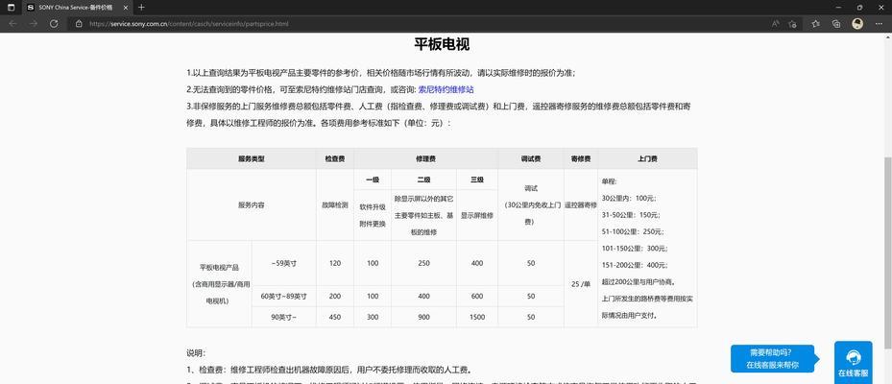
Task: Click the 显示屏维修 cell
Action: pos(476,215)
